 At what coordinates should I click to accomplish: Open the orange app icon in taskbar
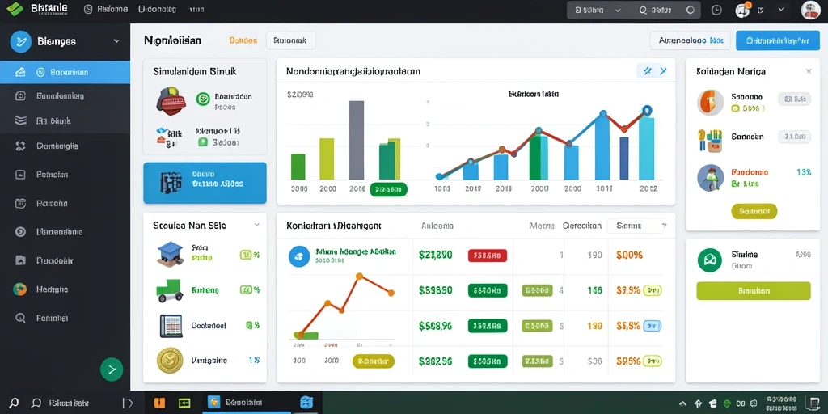click(159, 403)
